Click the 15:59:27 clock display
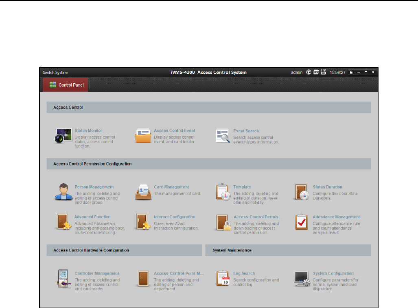Viewport: 418px width, 308px height. pyautogui.click(x=337, y=72)
